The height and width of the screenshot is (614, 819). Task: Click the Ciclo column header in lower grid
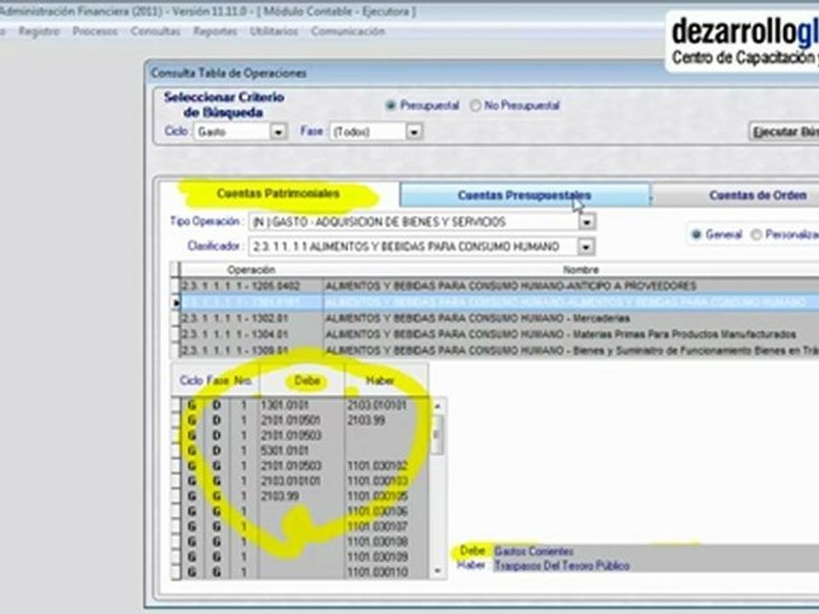[191, 380]
